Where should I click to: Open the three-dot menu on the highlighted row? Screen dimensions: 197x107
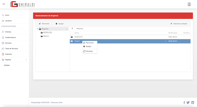click(x=165, y=41)
